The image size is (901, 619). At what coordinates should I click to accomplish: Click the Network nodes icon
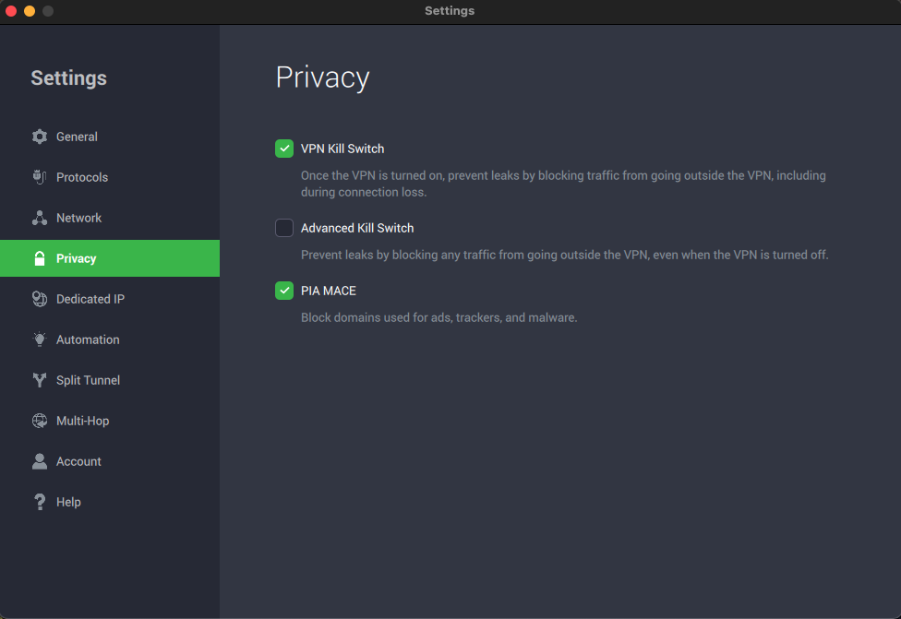[40, 218]
